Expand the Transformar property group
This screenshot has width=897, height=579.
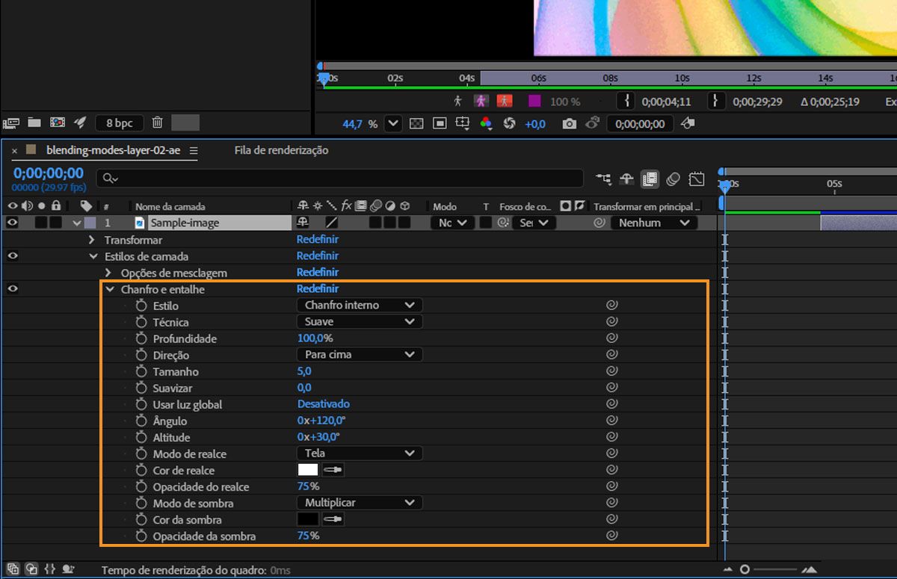click(92, 240)
